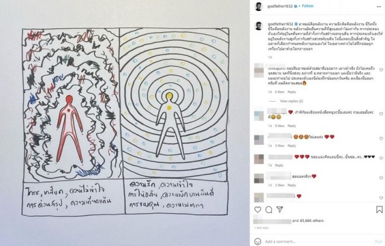This screenshot has width=385, height=246.
Task: Click the drawing image post
Action: [125, 122]
